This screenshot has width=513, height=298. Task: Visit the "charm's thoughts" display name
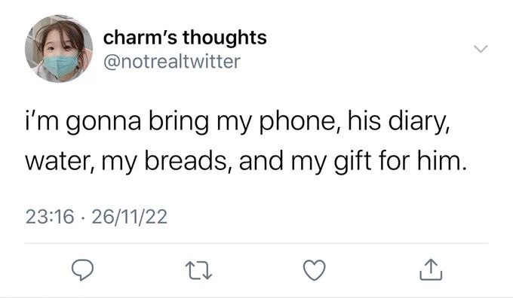[x=185, y=38]
